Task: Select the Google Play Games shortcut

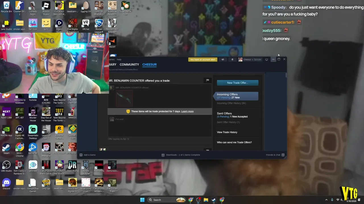Action: coord(33,185)
